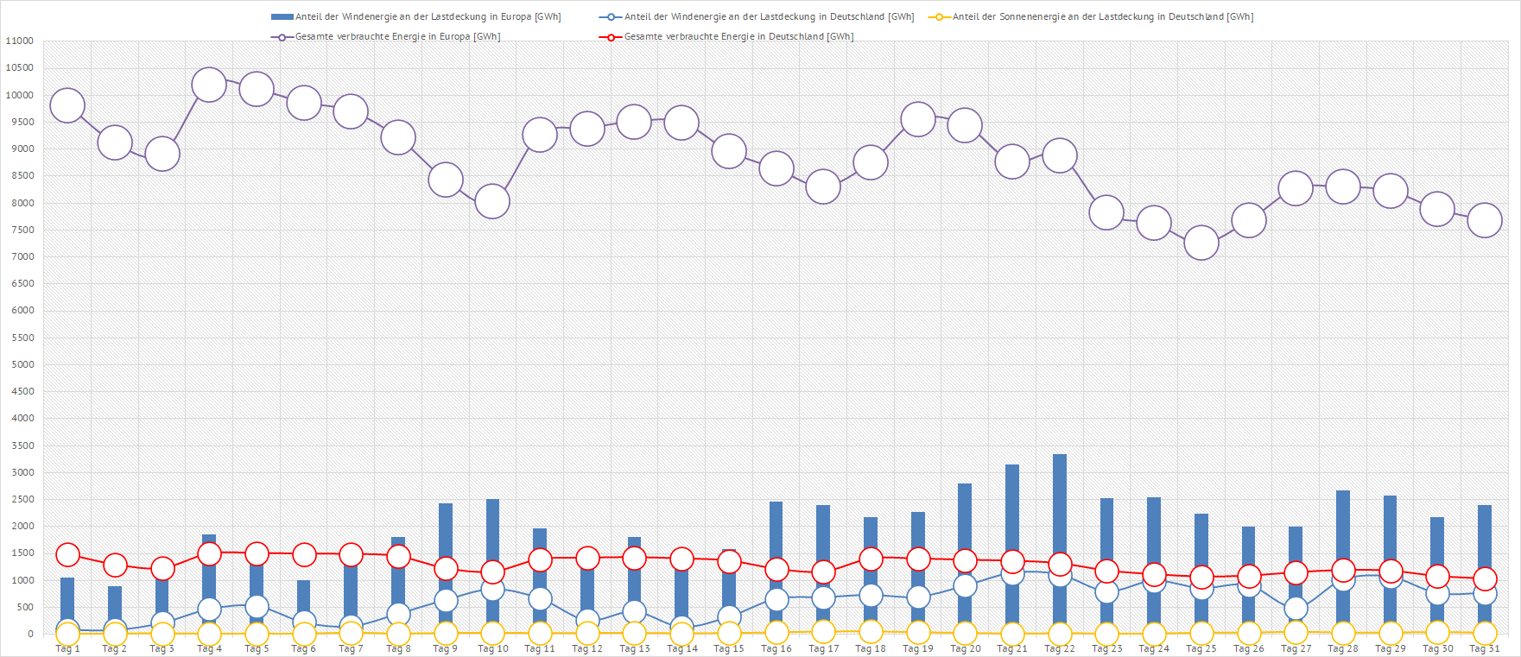1521x657 pixels.
Task: Click the 'Tag 16' x-axis label
Action: tap(776, 649)
